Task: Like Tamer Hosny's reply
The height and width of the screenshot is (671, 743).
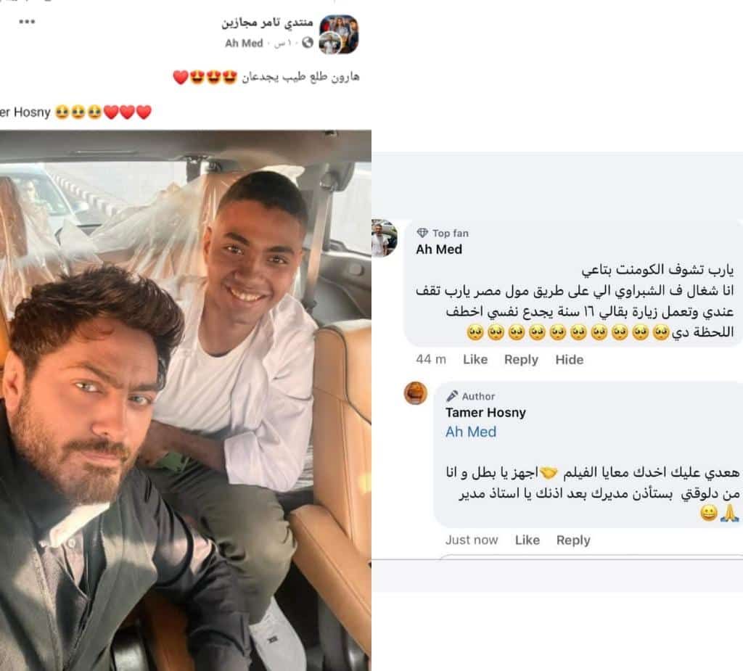Action: [527, 540]
